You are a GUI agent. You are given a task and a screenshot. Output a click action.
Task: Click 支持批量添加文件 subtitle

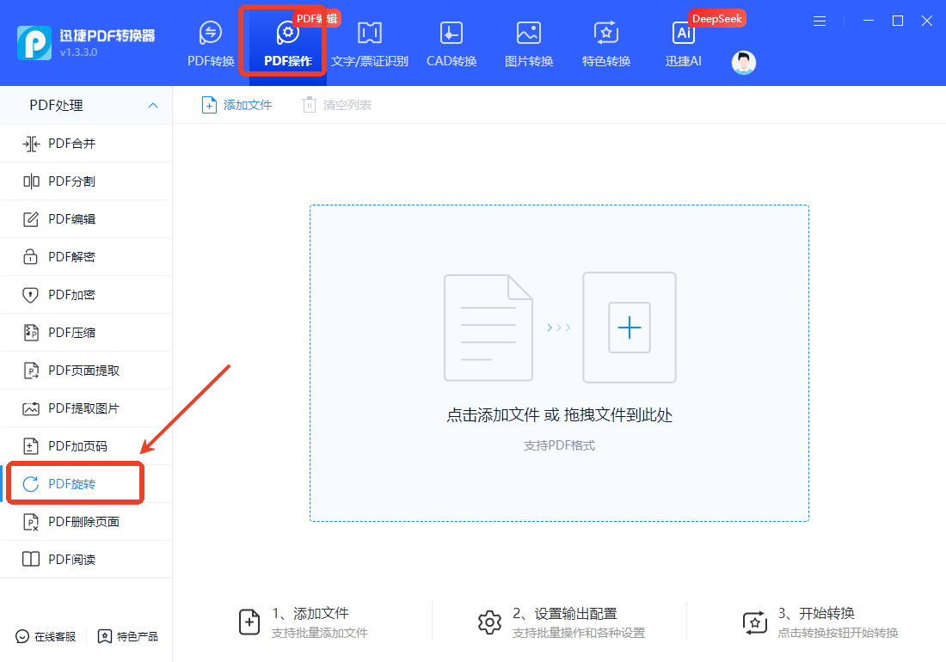(x=320, y=633)
